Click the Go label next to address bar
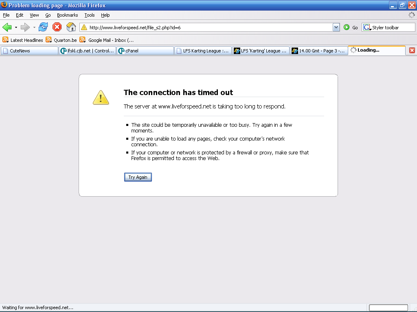417x312 pixels. pos(355,28)
